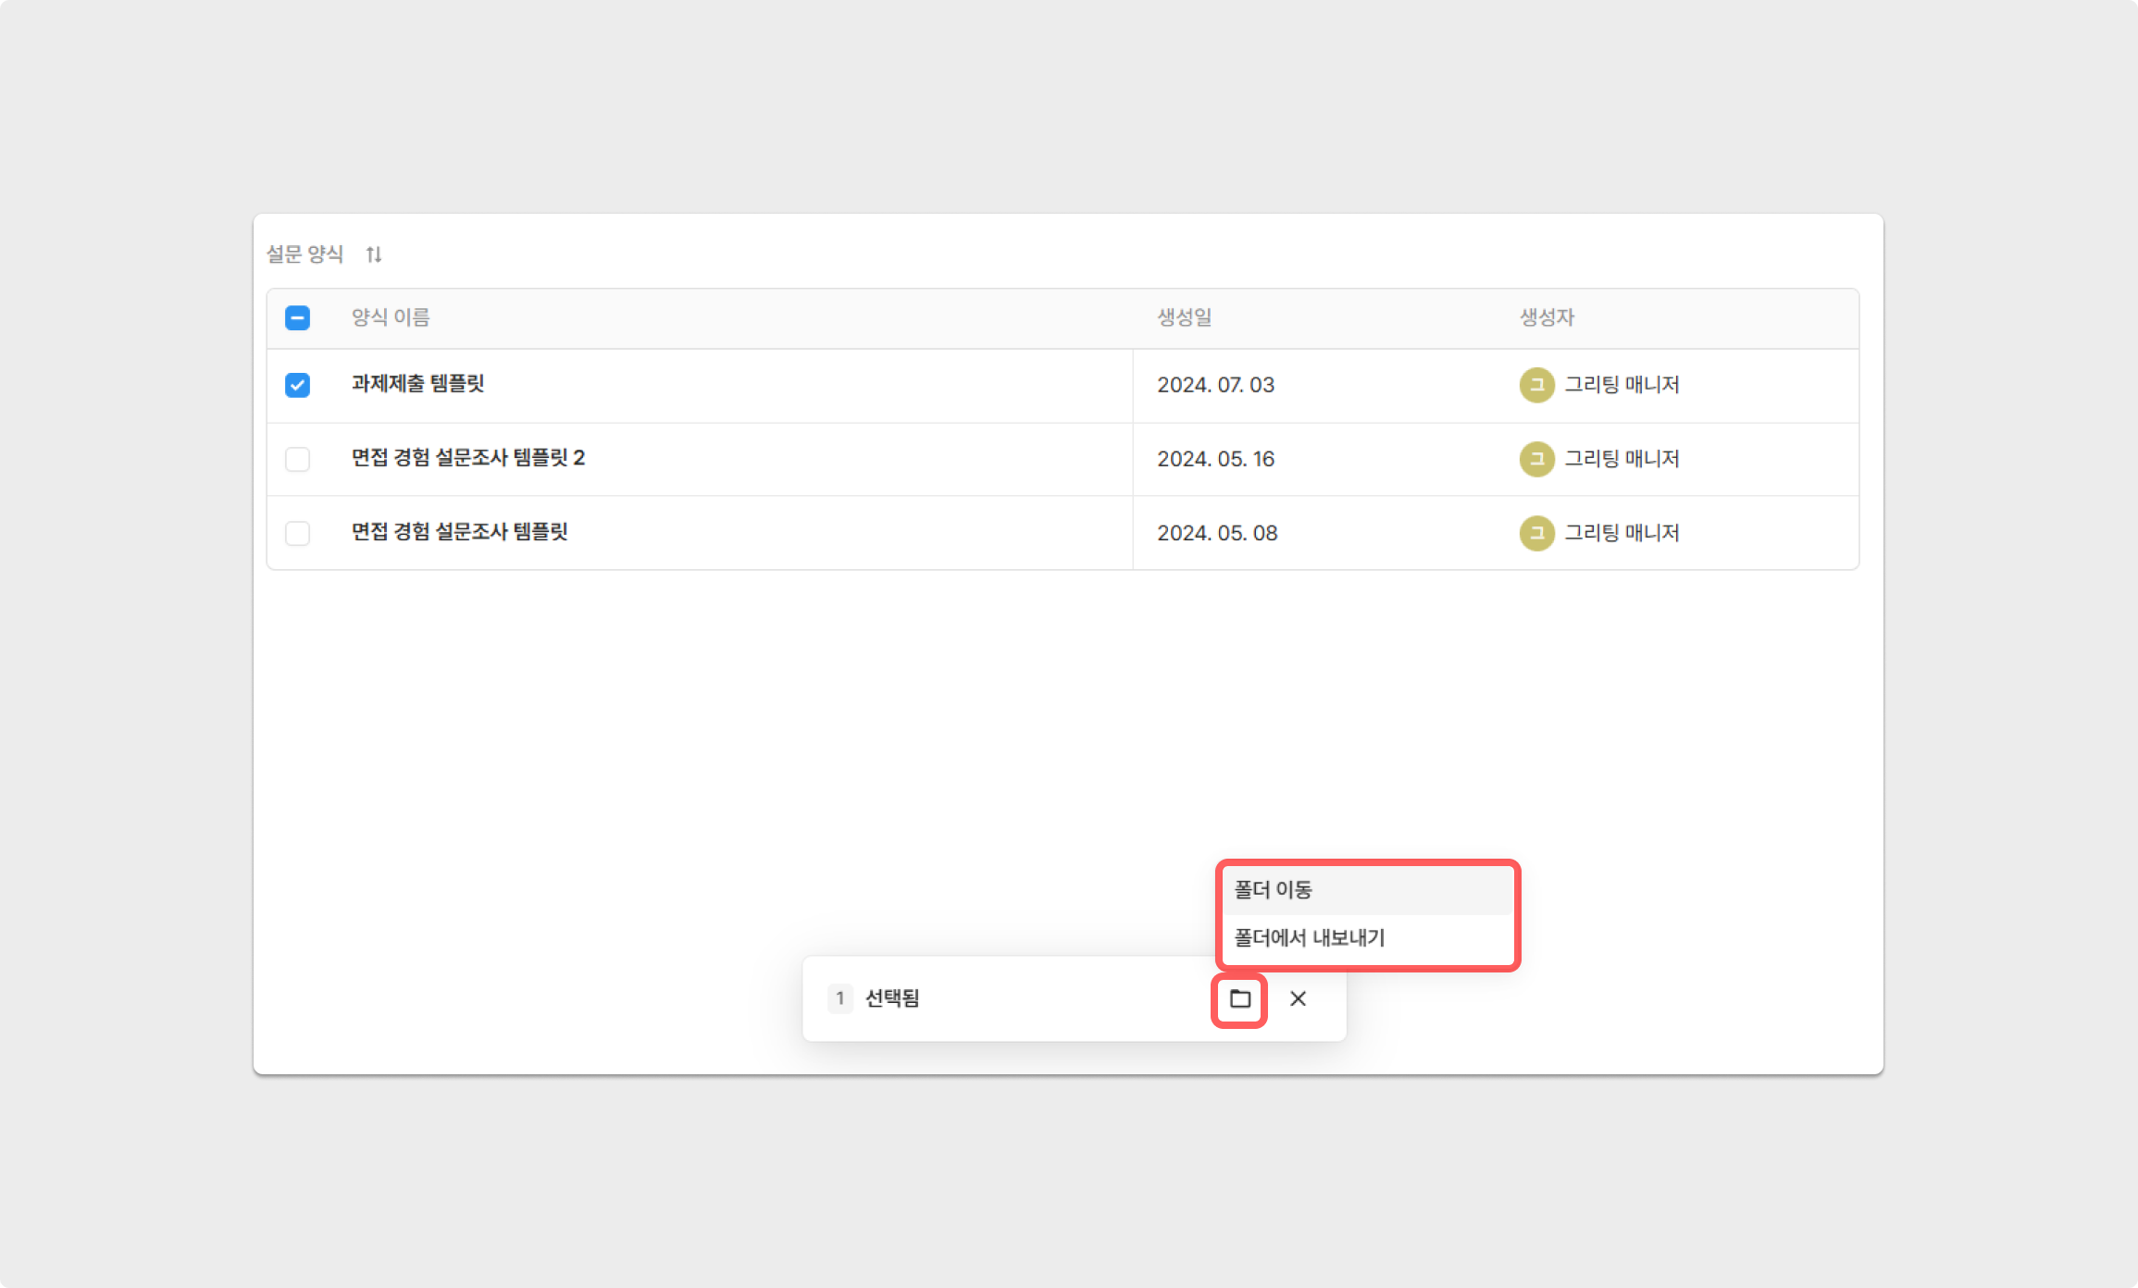Screen dimensions: 2138x1288
Task: Choose 폴더에서 내보내기 menu option
Action: [x=1309, y=938]
